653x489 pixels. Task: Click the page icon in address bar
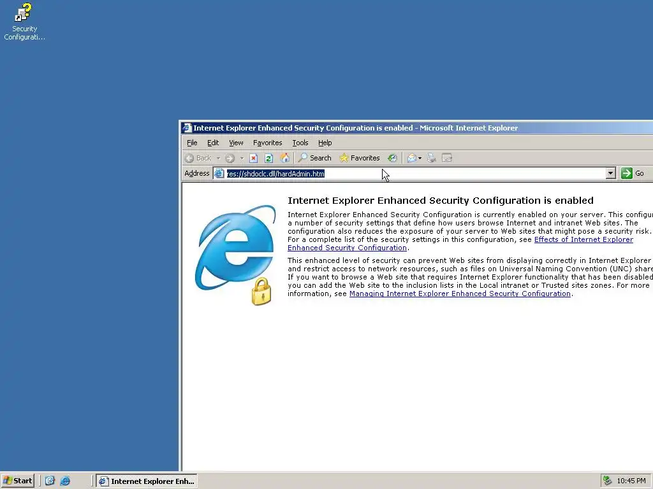click(x=219, y=173)
